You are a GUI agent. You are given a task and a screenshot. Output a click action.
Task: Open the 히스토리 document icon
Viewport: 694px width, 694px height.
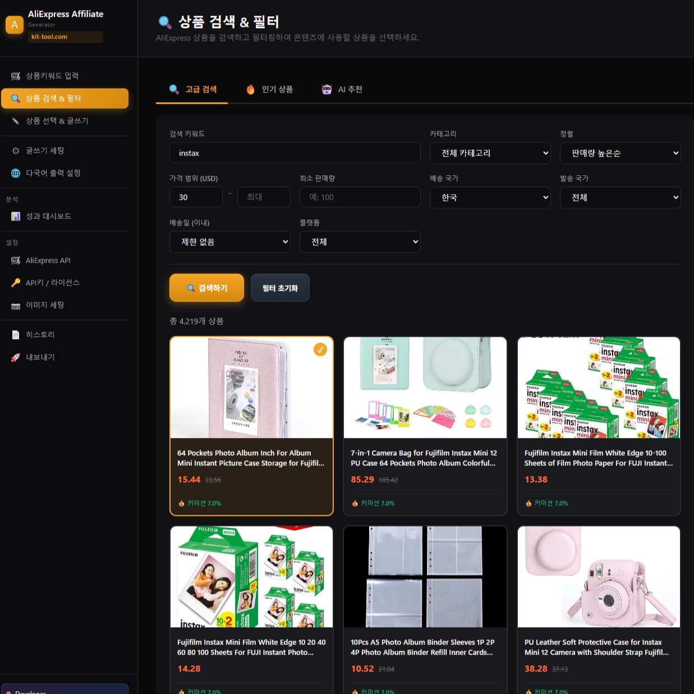point(15,334)
